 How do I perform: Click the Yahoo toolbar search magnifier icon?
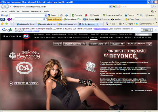pyautogui.click(x=44, y=19)
